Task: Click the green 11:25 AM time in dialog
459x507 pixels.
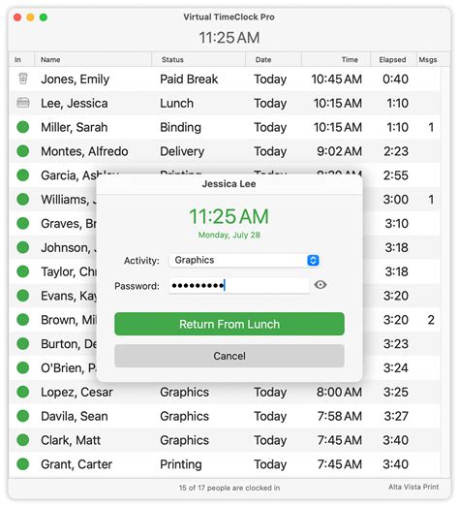Action: coord(229,216)
